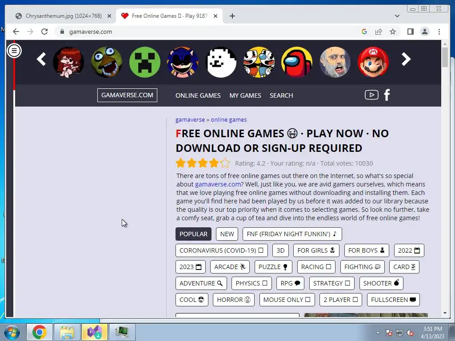Rate one star
455x341 pixels.
[180, 163]
